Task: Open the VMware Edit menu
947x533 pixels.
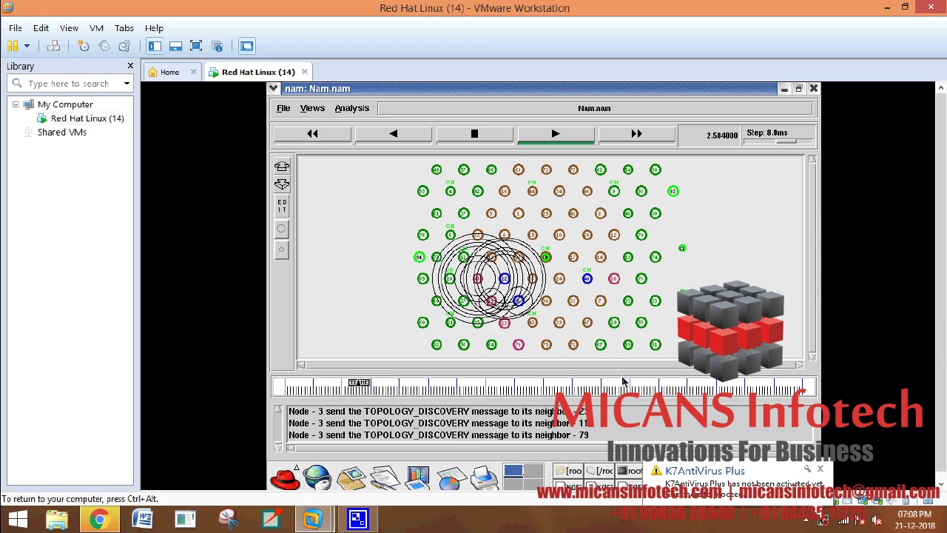Action: 41,27
